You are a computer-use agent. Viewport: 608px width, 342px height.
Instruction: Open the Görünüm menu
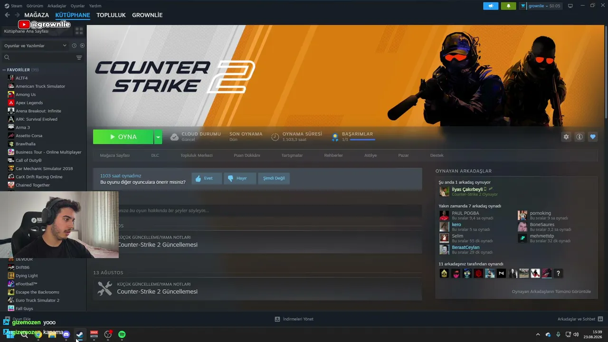(35, 6)
